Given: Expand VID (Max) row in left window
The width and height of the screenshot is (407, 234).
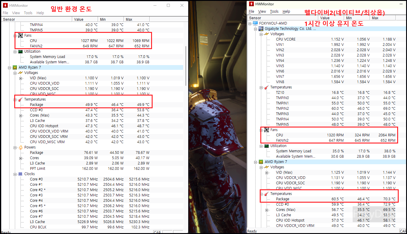Looking at the screenshot, I should (x=20, y=78).
